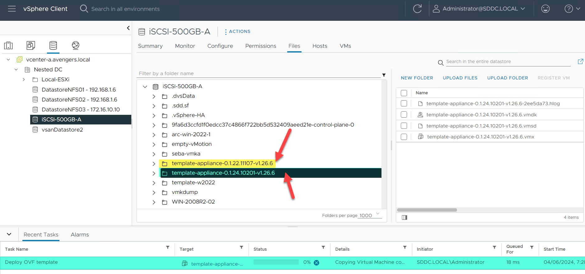Open datastore browser in new window icon
Screen dimensions: 585x274
(x=580, y=61)
